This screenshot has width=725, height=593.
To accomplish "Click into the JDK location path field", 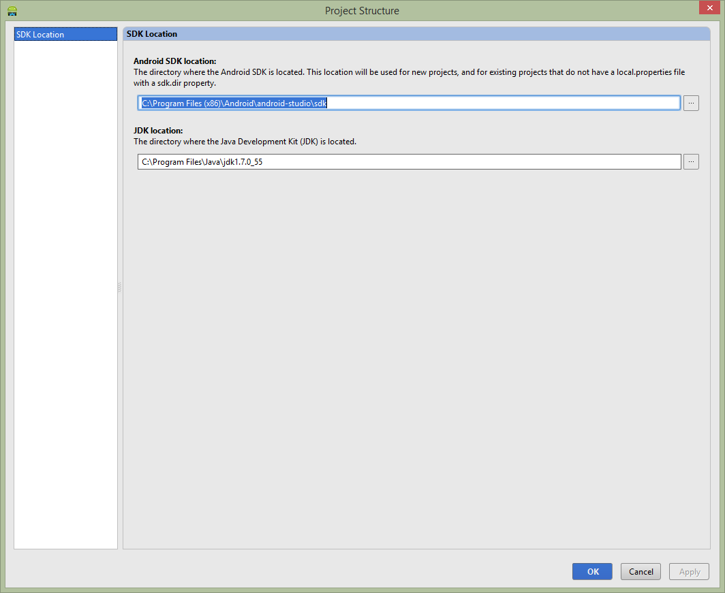I will click(x=409, y=162).
